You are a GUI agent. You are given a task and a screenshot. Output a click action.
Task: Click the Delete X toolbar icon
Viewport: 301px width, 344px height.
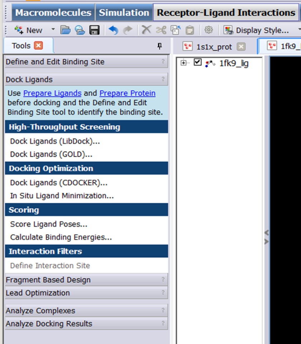146,30
